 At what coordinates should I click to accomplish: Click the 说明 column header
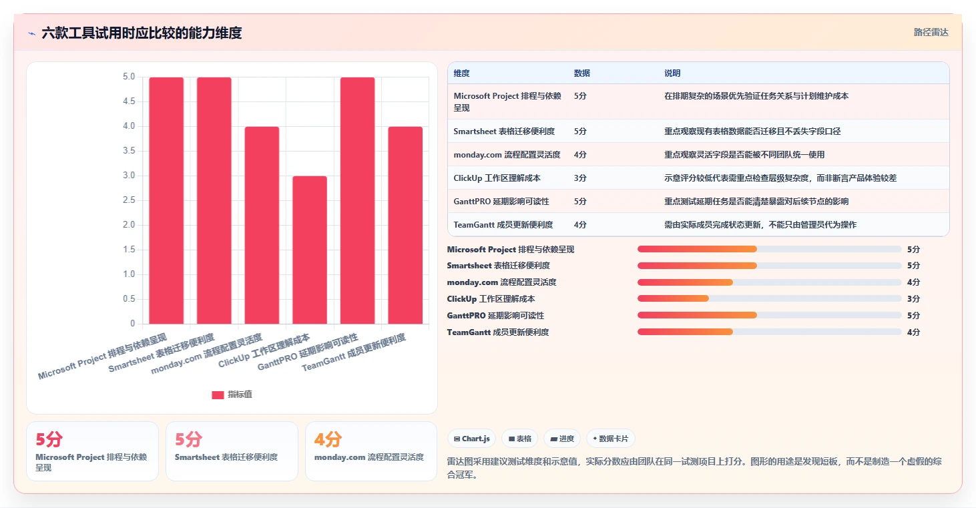672,73
